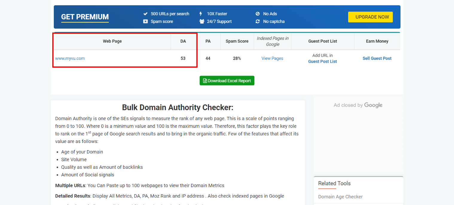This screenshot has width=454, height=205.
Task: Click the ban icon next to No Ads
Action: (258, 14)
